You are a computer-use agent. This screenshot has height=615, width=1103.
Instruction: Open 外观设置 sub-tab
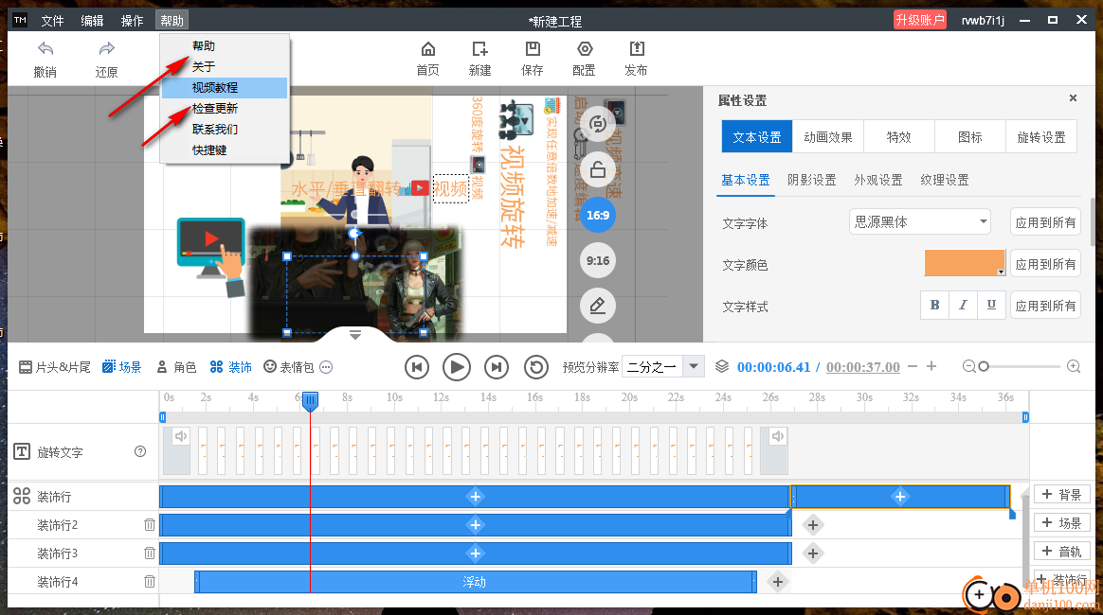point(877,181)
